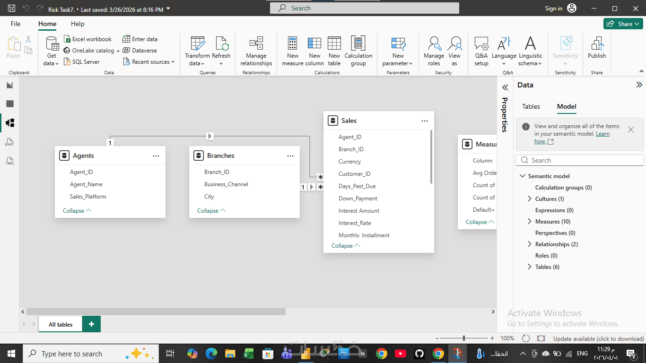646x363 pixels.
Task: Publish the report
Action: [x=597, y=51]
